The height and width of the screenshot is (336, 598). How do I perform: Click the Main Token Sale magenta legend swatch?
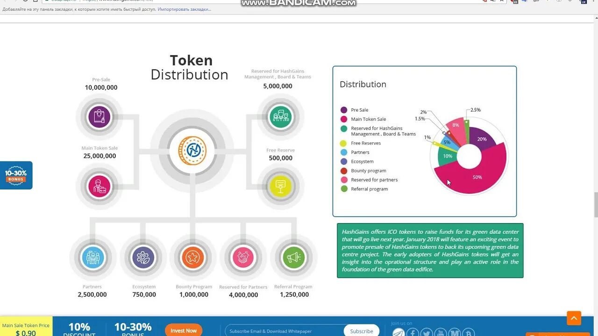pos(344,119)
